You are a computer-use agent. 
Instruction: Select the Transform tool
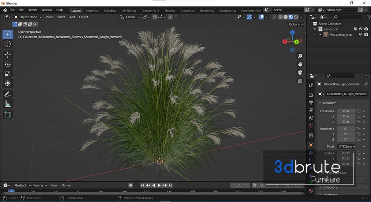click(7, 84)
